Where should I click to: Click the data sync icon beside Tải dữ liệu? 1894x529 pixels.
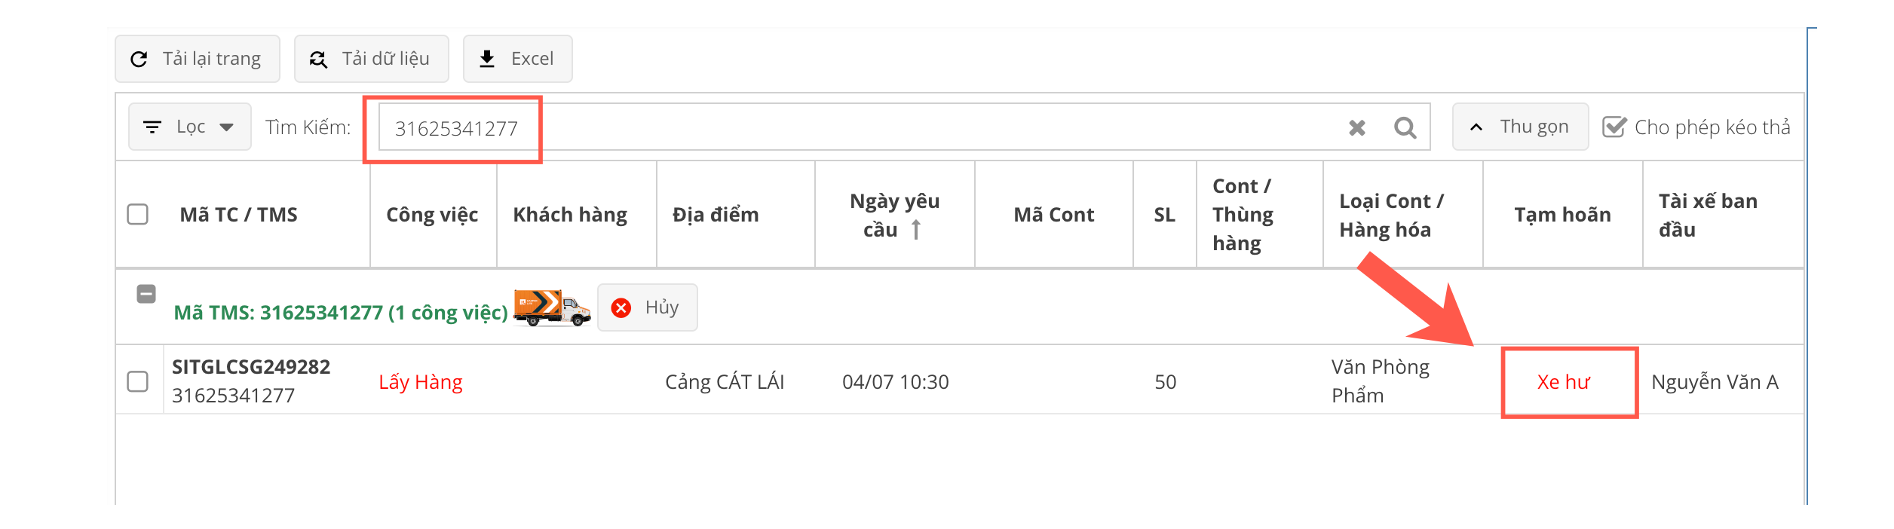[318, 59]
